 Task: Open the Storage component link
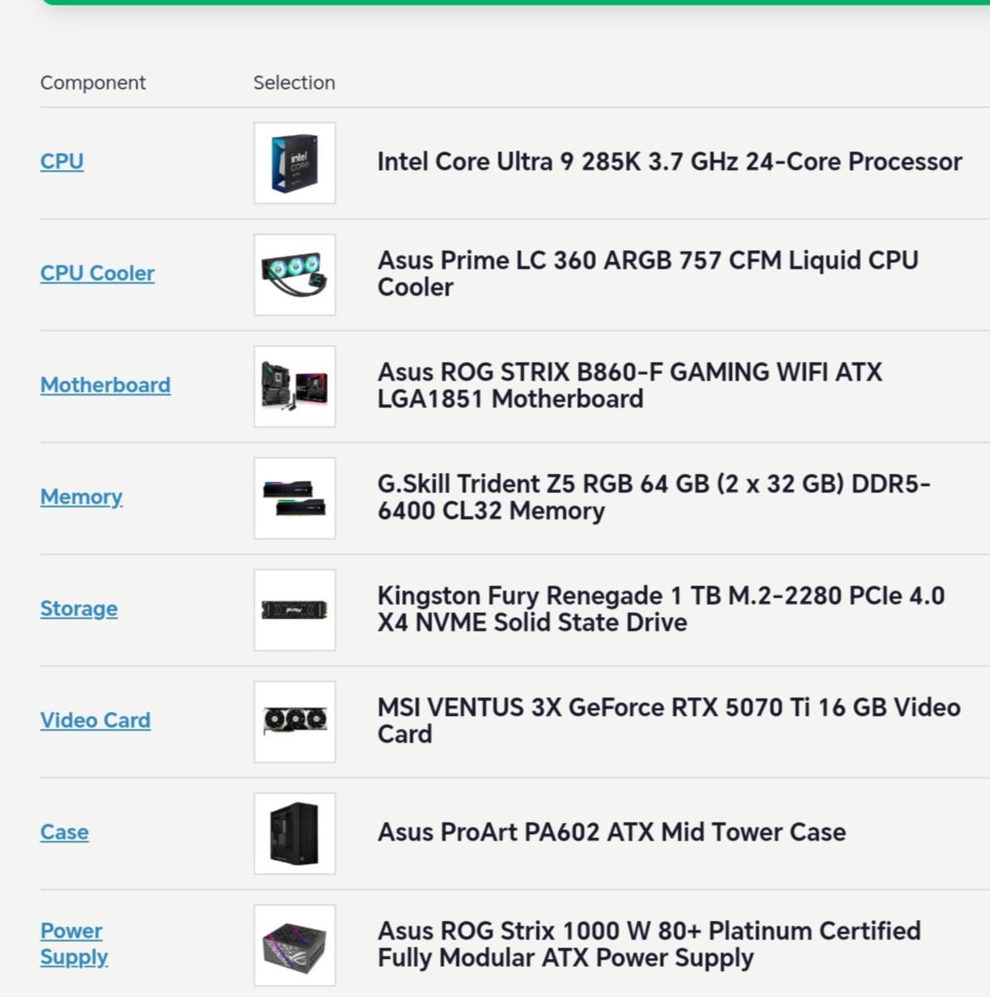(79, 608)
